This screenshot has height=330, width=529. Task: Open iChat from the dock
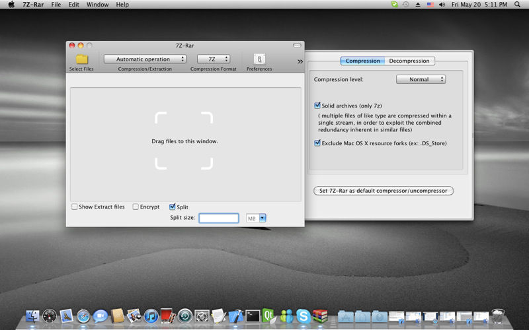pyautogui.click(x=101, y=317)
